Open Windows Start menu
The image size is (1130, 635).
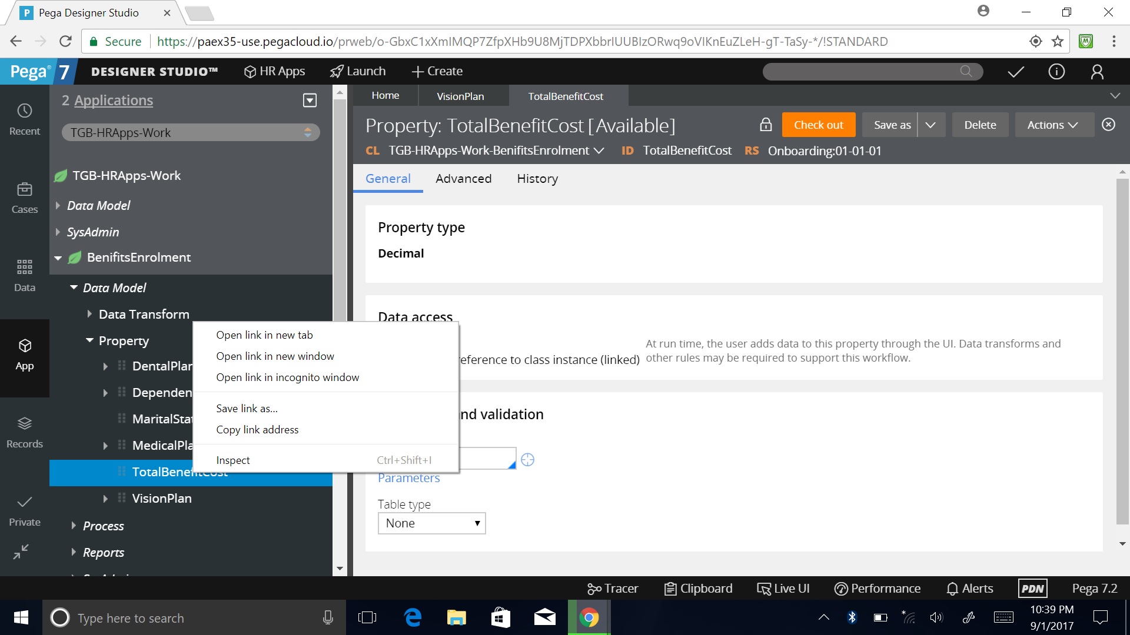click(x=21, y=617)
